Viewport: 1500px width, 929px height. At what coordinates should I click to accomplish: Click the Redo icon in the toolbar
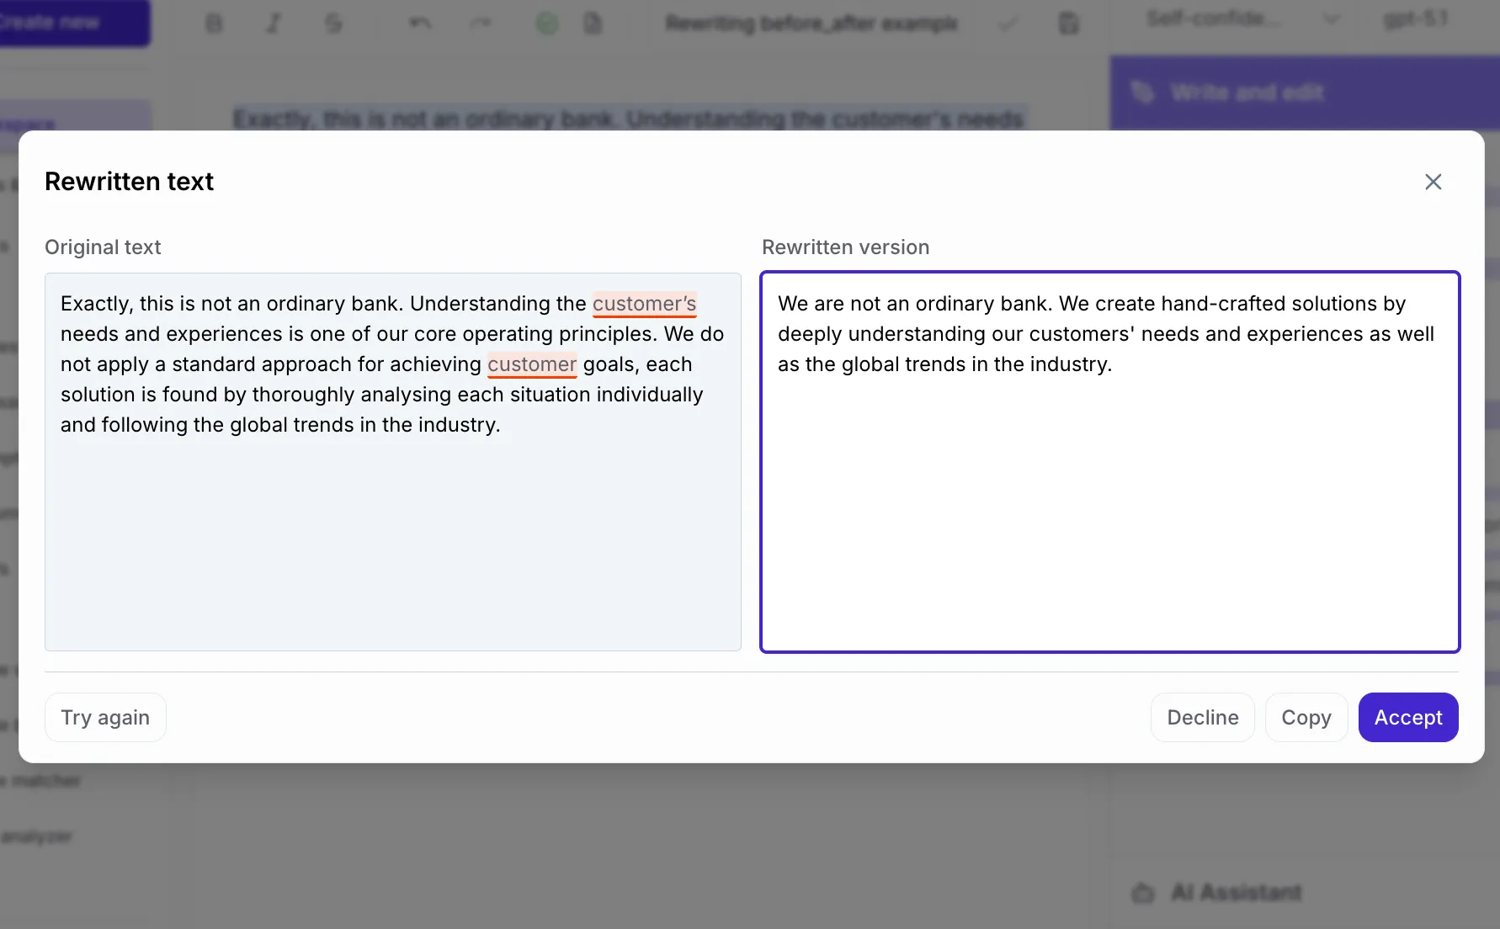click(481, 23)
